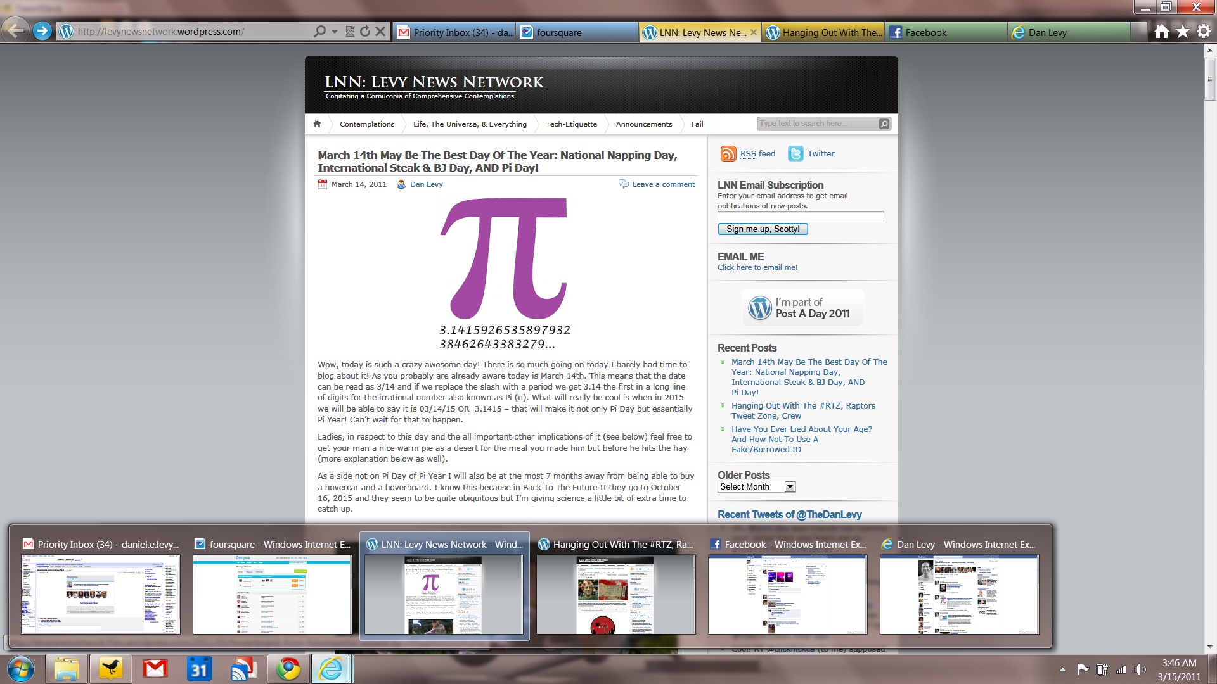
Task: Open the Tech-Etiquette menu item
Action: click(x=571, y=124)
